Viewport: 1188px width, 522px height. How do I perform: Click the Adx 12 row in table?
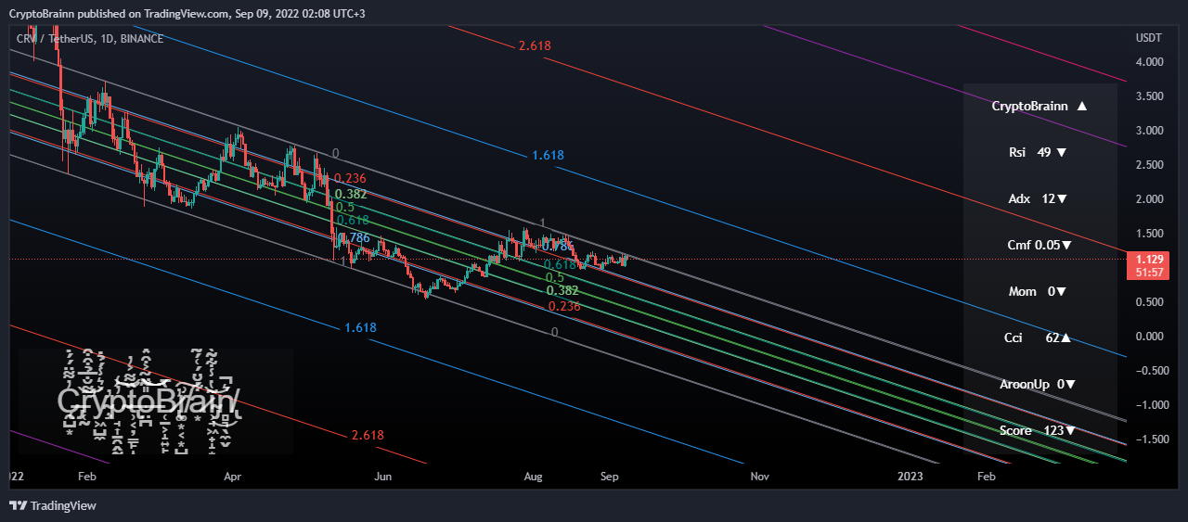[1038, 199]
